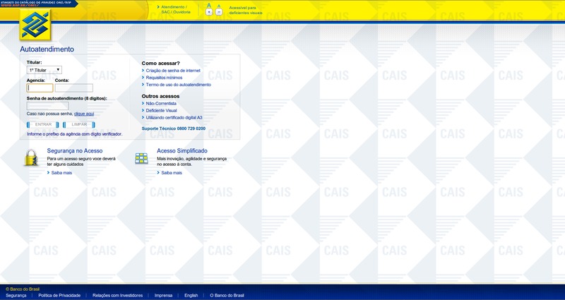Click the padlock Segurança no Acesso icon
The image size is (565, 300).
click(x=31, y=158)
